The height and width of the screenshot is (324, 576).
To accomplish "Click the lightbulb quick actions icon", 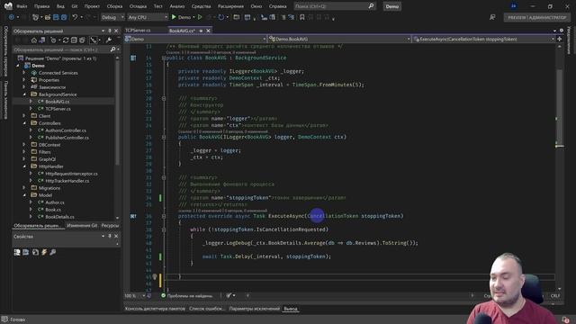I will click(x=155, y=276).
